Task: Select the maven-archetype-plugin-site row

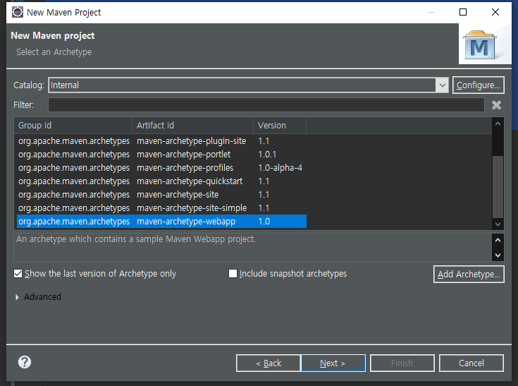Action: [161, 141]
